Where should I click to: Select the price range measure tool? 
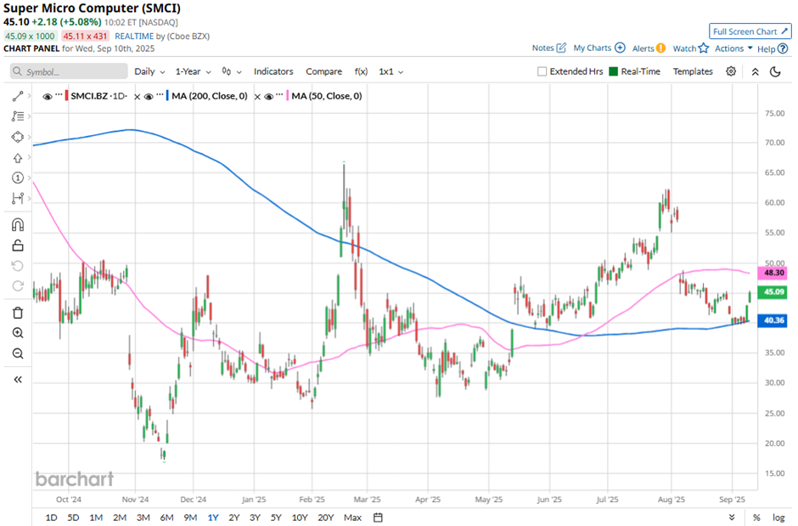click(17, 198)
